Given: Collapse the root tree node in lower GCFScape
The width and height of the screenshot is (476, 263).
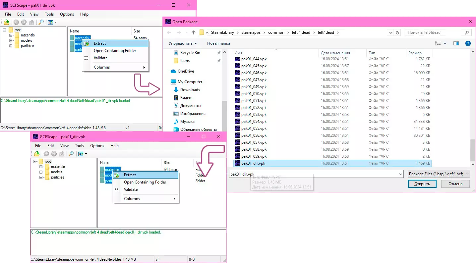Looking at the screenshot, I should (35, 161).
